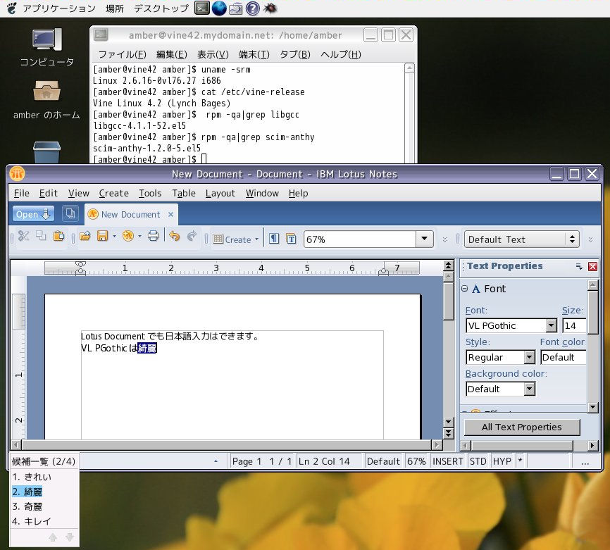Open the Edit menu in Lotus Notes
The image size is (610, 550).
click(x=48, y=194)
